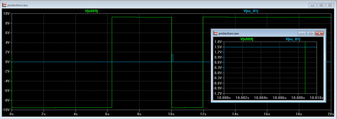Click the V(nc_01) trace label in main window
This screenshot has height=119, width=337.
coord(251,11)
